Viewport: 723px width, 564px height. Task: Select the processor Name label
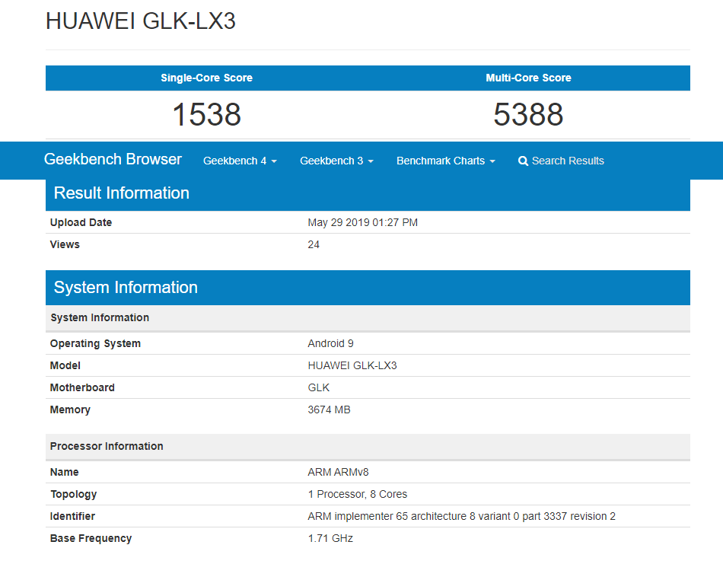[x=64, y=472]
